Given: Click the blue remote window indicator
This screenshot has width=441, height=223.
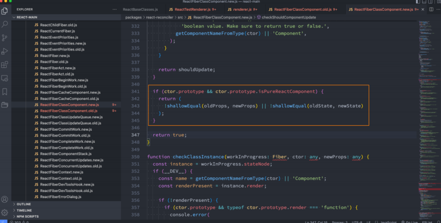Looking at the screenshot, I should click(3, 221).
